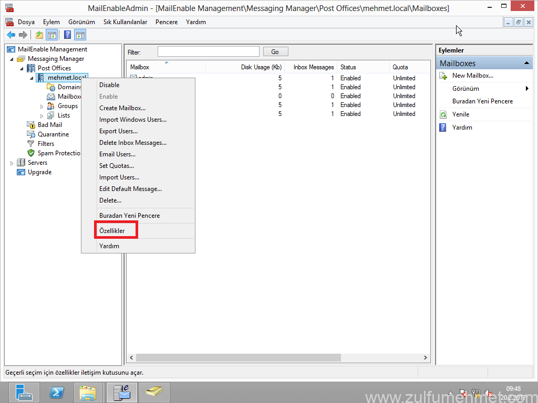
Task: Expand the Groups tree node
Action: point(42,107)
